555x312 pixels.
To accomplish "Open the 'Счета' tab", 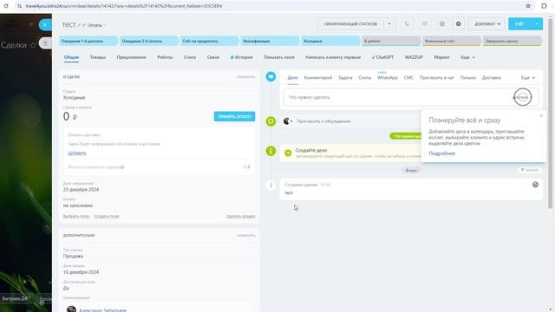I will click(x=190, y=57).
